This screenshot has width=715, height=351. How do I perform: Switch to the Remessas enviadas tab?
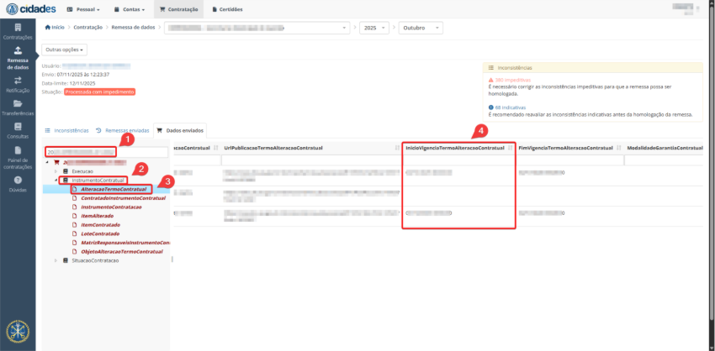(x=122, y=131)
